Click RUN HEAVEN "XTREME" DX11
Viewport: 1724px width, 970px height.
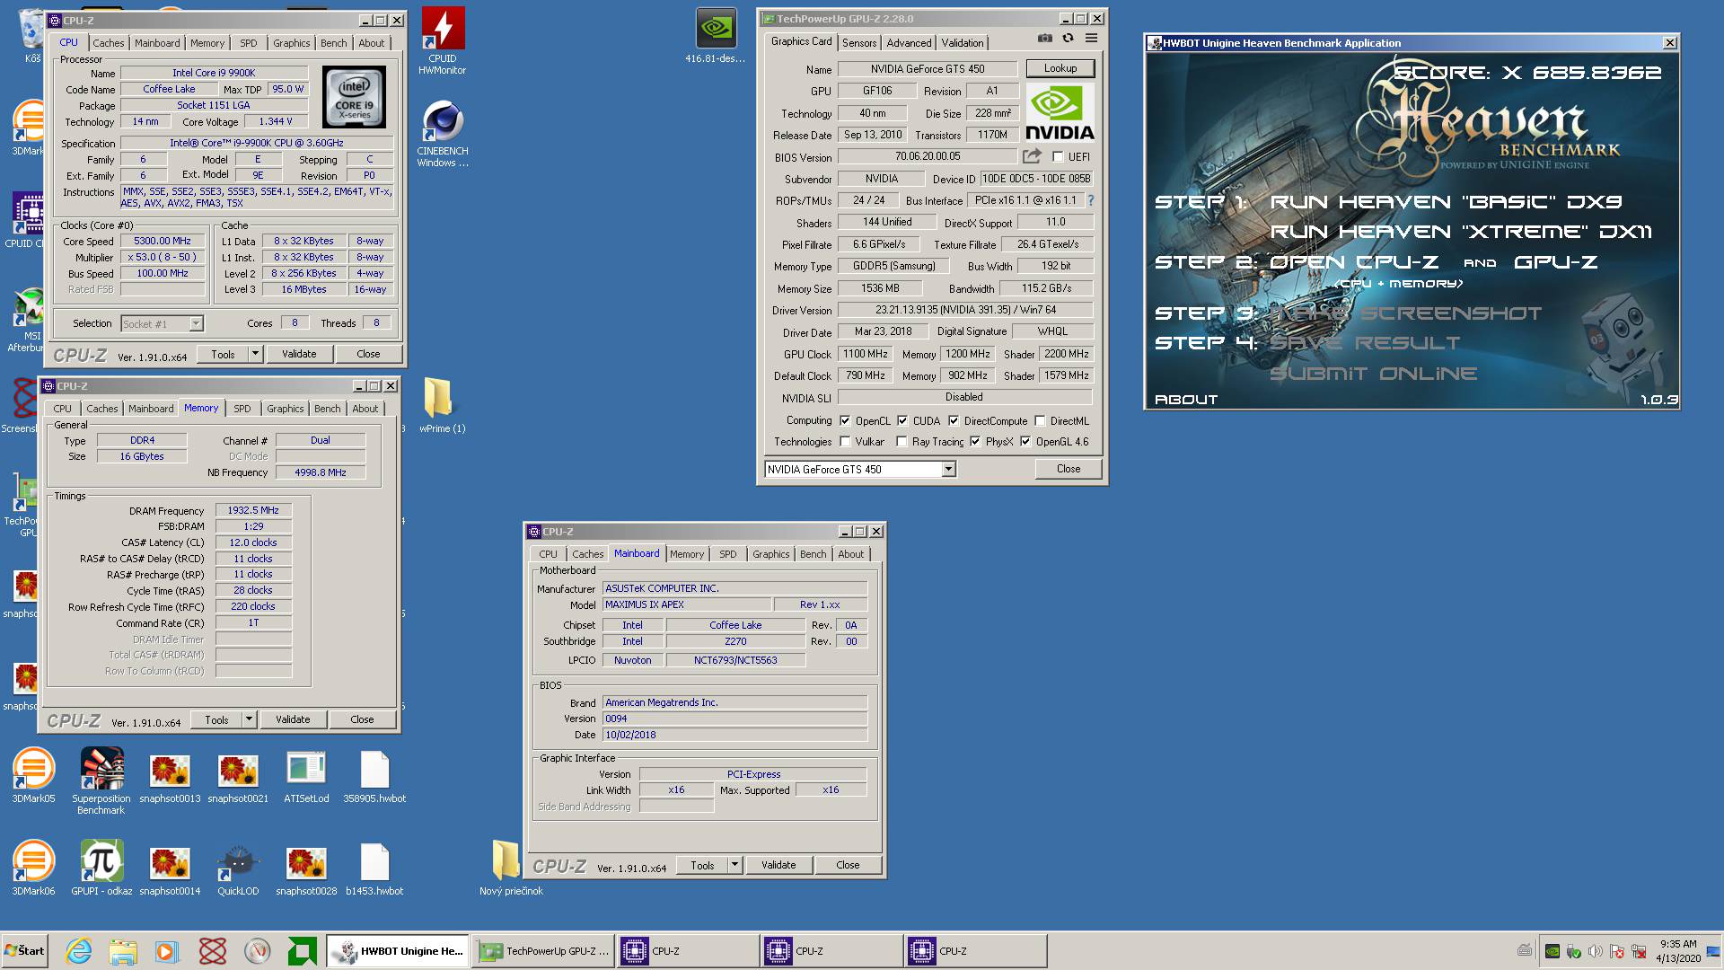1461,232
